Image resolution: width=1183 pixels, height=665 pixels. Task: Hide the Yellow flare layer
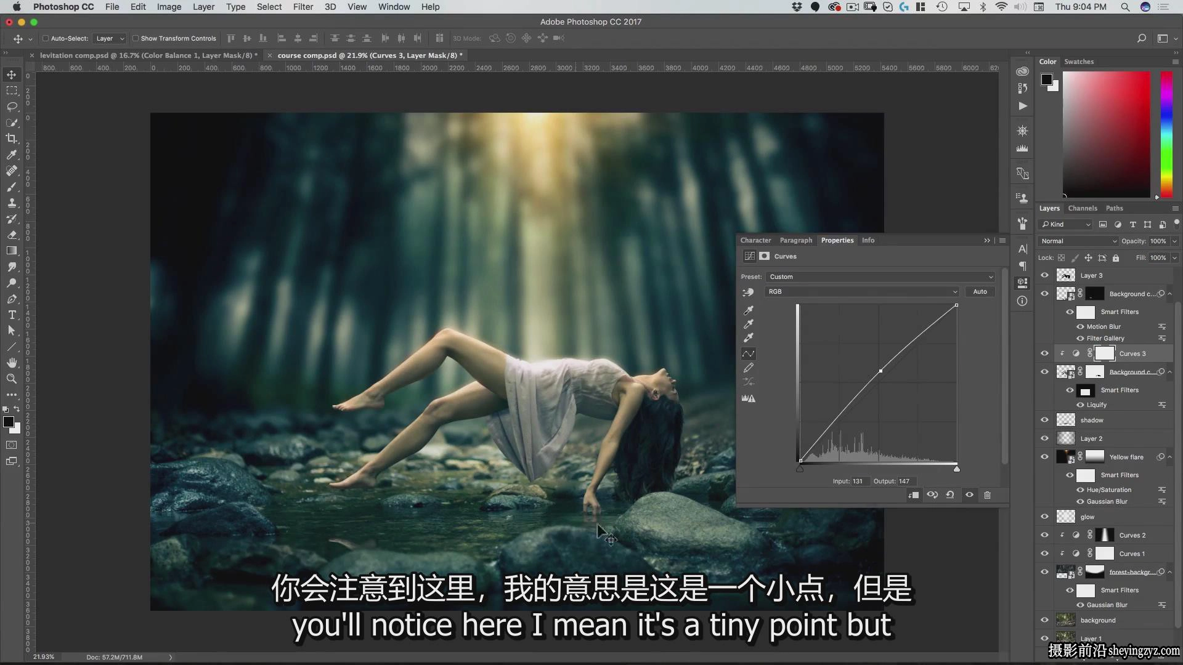coord(1044,457)
